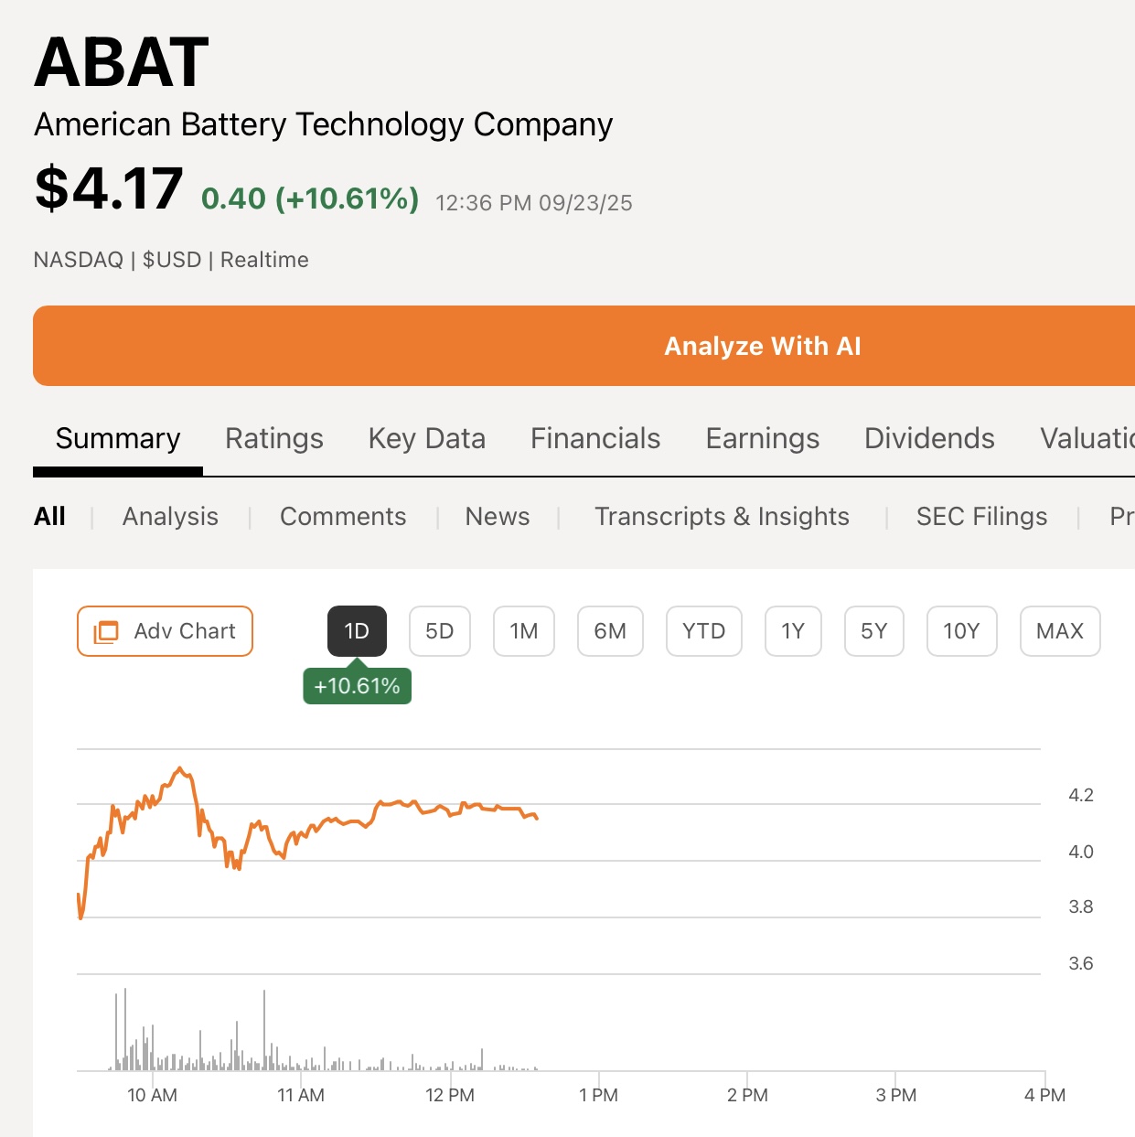
Task: Open the Adv Chart icon button
Action: pos(165,631)
